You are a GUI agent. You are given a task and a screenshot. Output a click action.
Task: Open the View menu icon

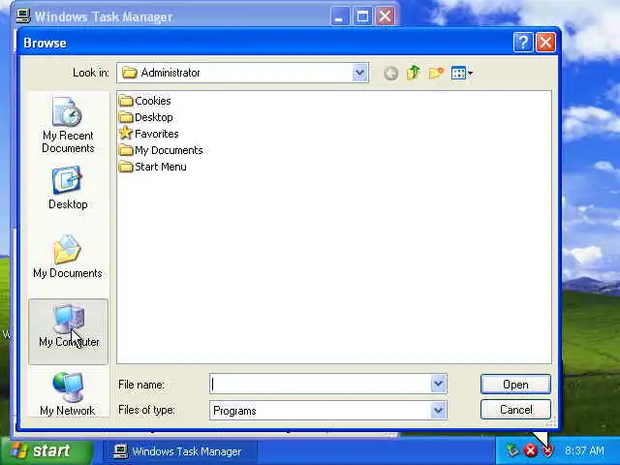[x=461, y=74]
